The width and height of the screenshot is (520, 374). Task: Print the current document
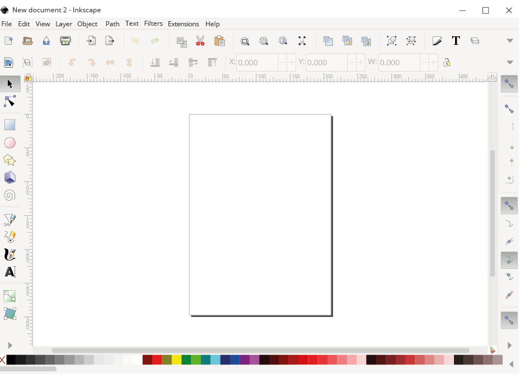pyautogui.click(x=65, y=40)
